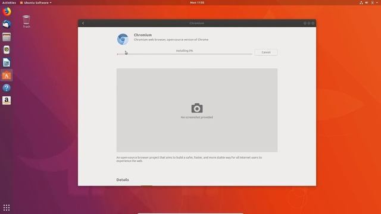Click the Chromium app icon
The image size is (381, 214).
point(123,39)
